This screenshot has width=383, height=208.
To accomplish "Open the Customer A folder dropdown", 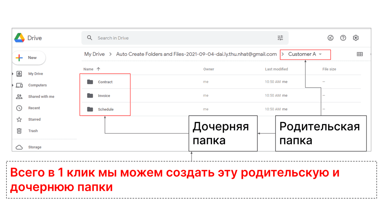I will 320,54.
